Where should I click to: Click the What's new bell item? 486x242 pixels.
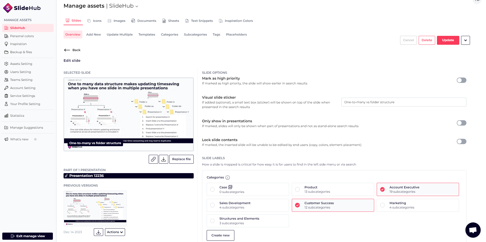pyautogui.click(x=19, y=139)
